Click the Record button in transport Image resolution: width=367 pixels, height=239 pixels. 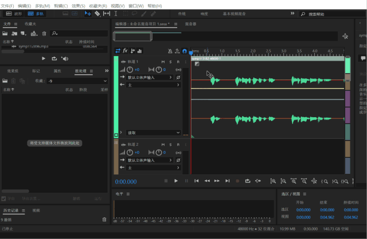point(237,181)
